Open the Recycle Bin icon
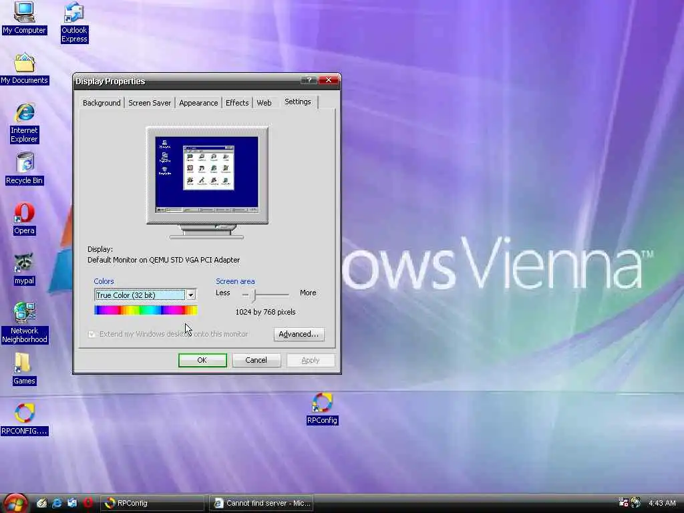 (x=25, y=169)
